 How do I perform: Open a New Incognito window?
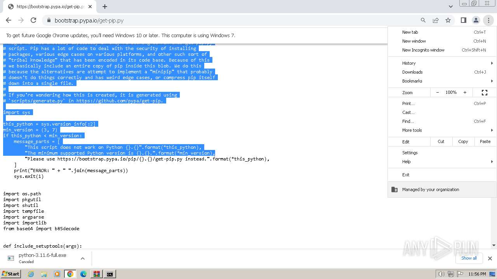click(442, 50)
